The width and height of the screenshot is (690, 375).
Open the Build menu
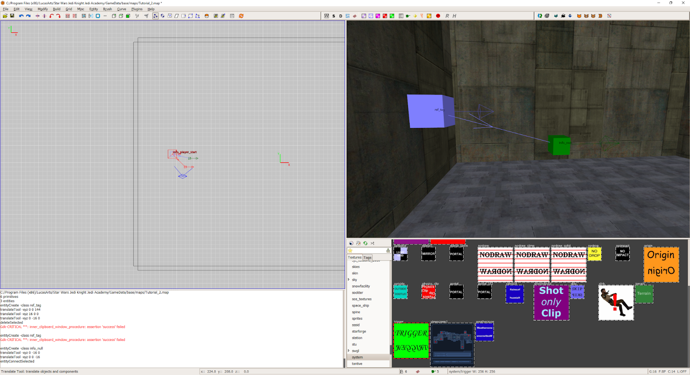(56, 9)
